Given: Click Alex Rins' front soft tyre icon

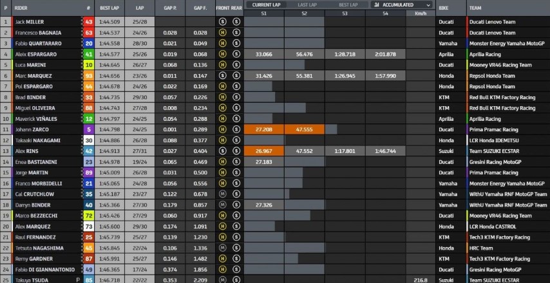Looking at the screenshot, I should pos(222,151).
